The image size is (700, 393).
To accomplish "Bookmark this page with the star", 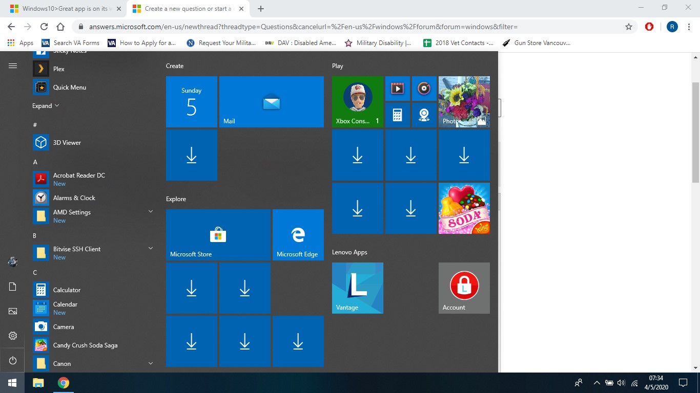I will tap(629, 27).
